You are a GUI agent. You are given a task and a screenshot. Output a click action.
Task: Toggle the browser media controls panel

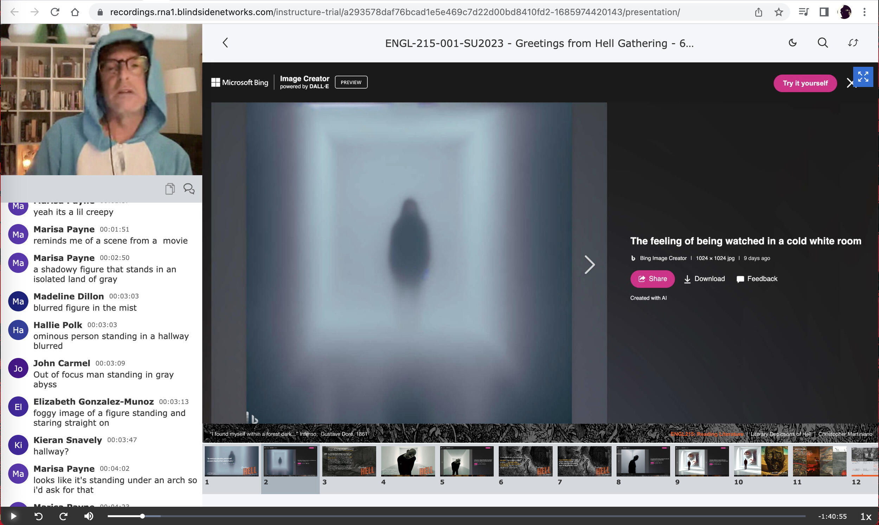click(803, 12)
